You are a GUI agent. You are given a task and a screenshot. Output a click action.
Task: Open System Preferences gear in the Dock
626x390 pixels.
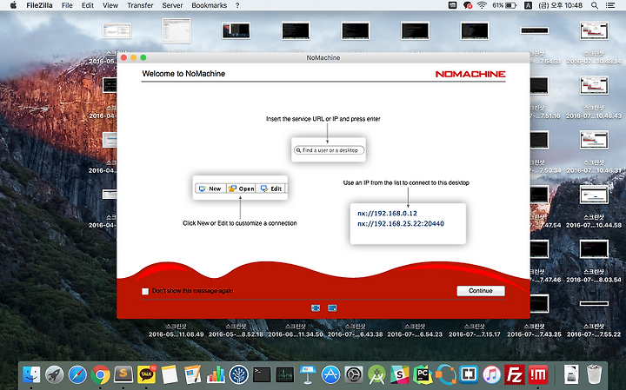pos(354,375)
